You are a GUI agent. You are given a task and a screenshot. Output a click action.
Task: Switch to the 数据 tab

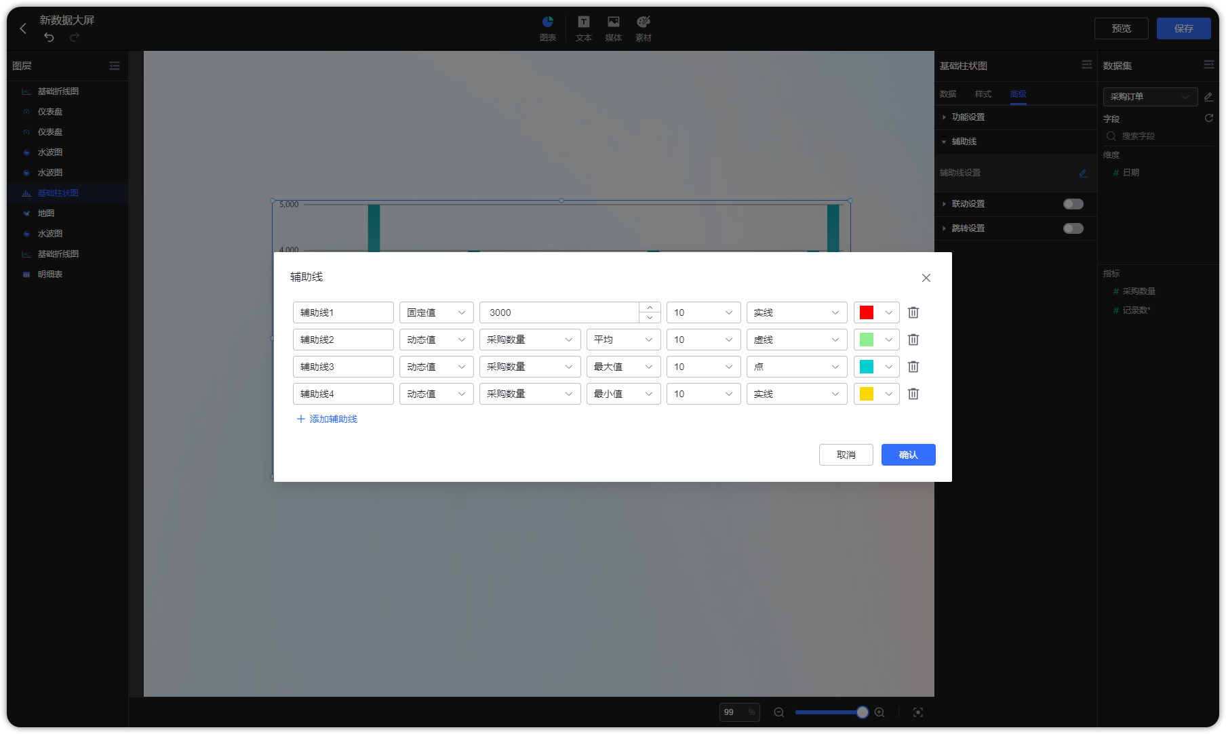(x=948, y=94)
